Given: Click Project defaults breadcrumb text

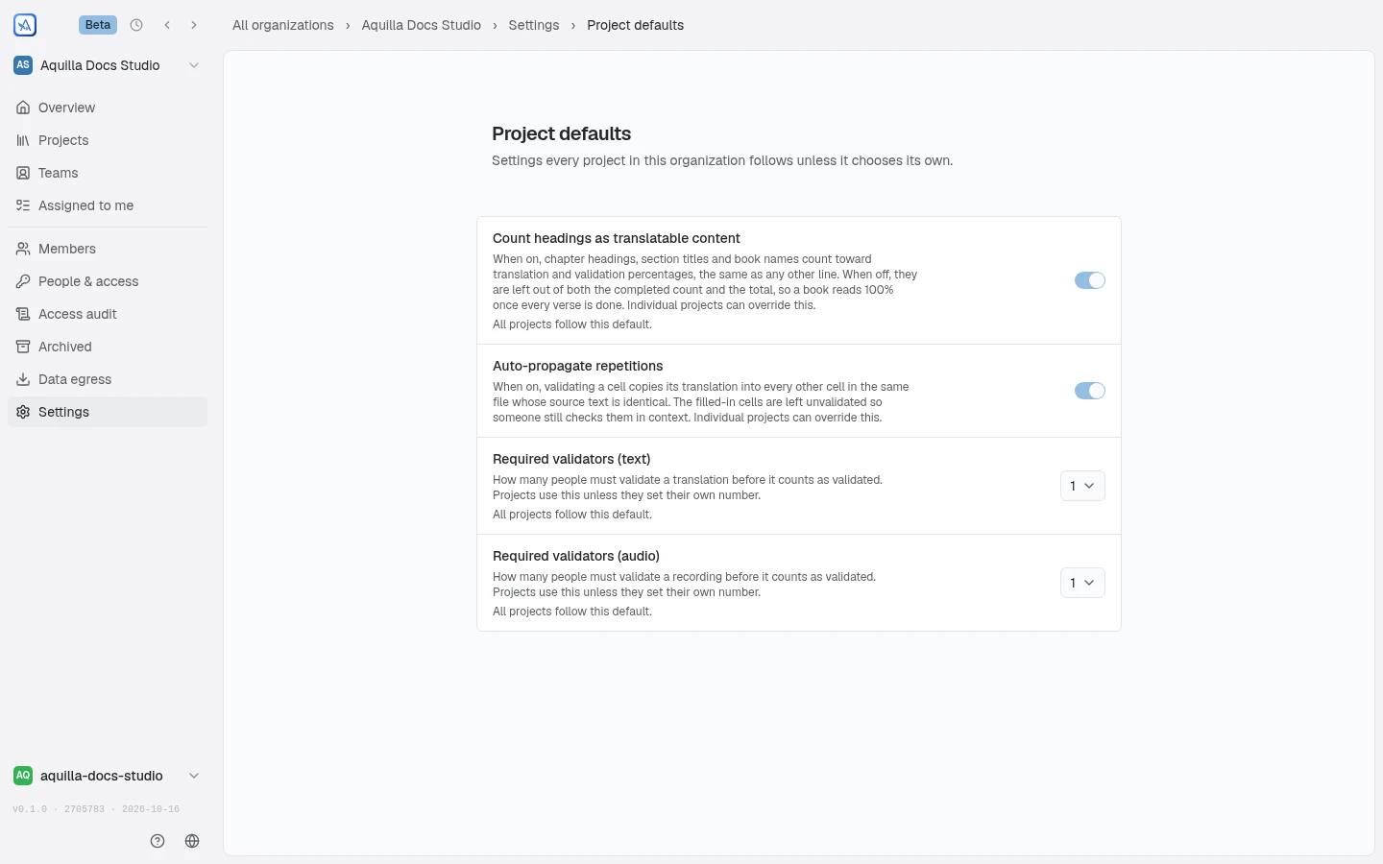Looking at the screenshot, I should pos(636,25).
